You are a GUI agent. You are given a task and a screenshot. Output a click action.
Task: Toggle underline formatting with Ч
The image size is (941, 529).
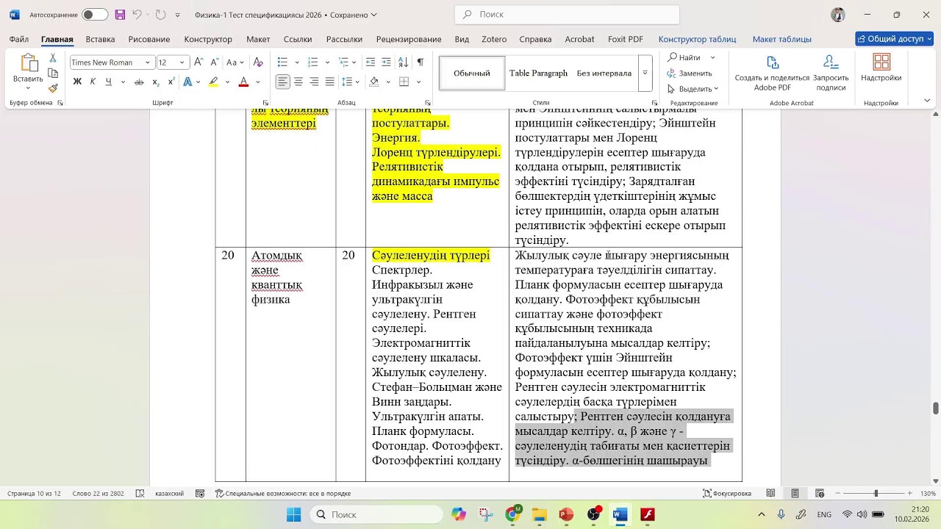[x=108, y=82]
